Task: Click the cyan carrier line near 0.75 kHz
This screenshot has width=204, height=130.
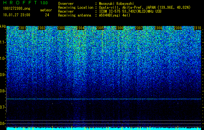Action: tap(104, 99)
